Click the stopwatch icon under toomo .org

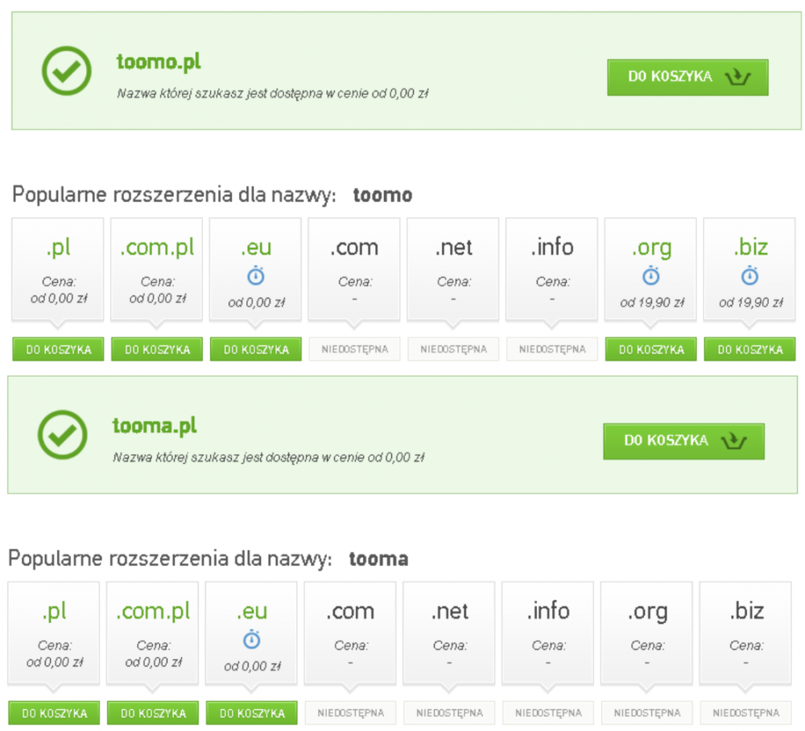[x=651, y=277]
